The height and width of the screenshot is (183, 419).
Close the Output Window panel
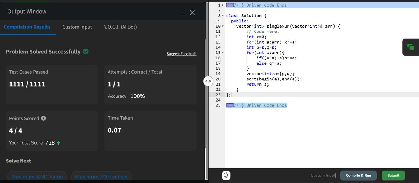[x=192, y=13]
